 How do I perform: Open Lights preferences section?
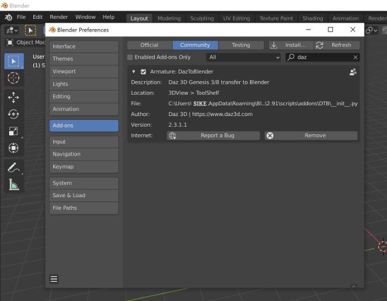click(x=84, y=84)
